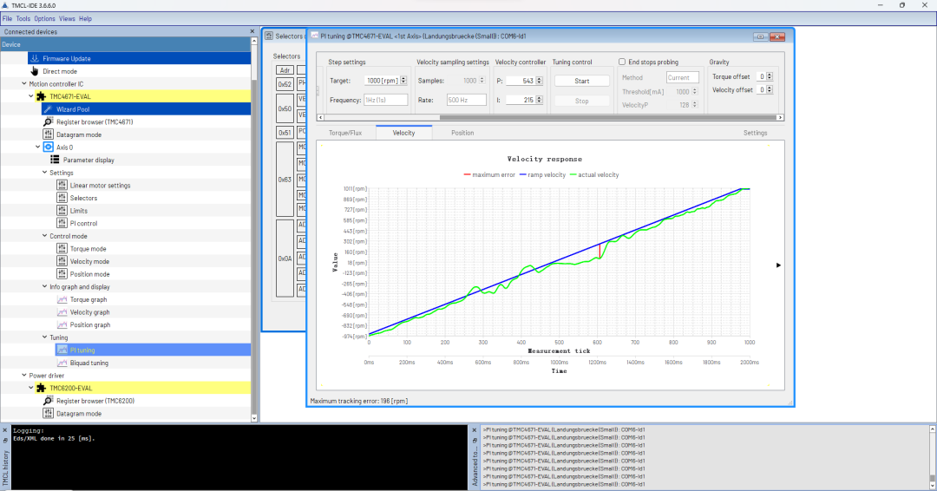Open the Limits settings icon
The width and height of the screenshot is (937, 491).
click(x=62, y=211)
